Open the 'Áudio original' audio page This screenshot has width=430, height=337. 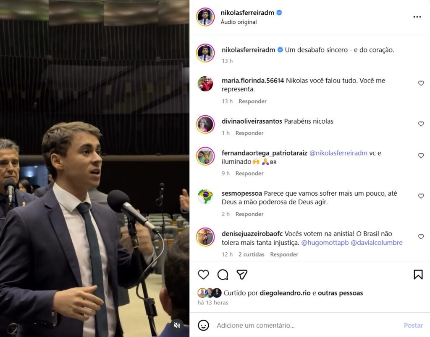pyautogui.click(x=239, y=22)
